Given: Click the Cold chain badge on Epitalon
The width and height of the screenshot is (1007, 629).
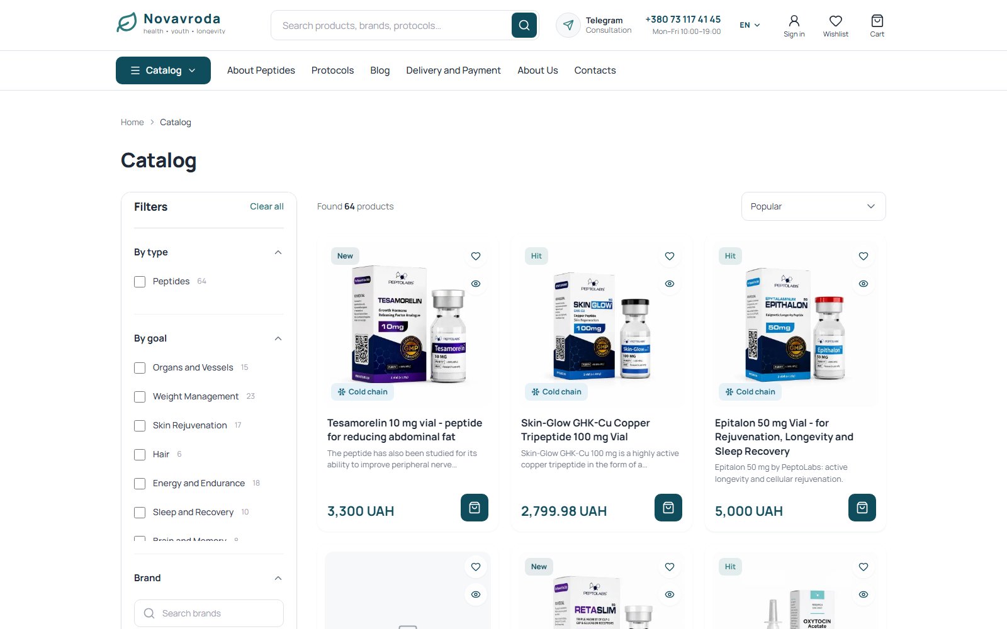Looking at the screenshot, I should [750, 392].
